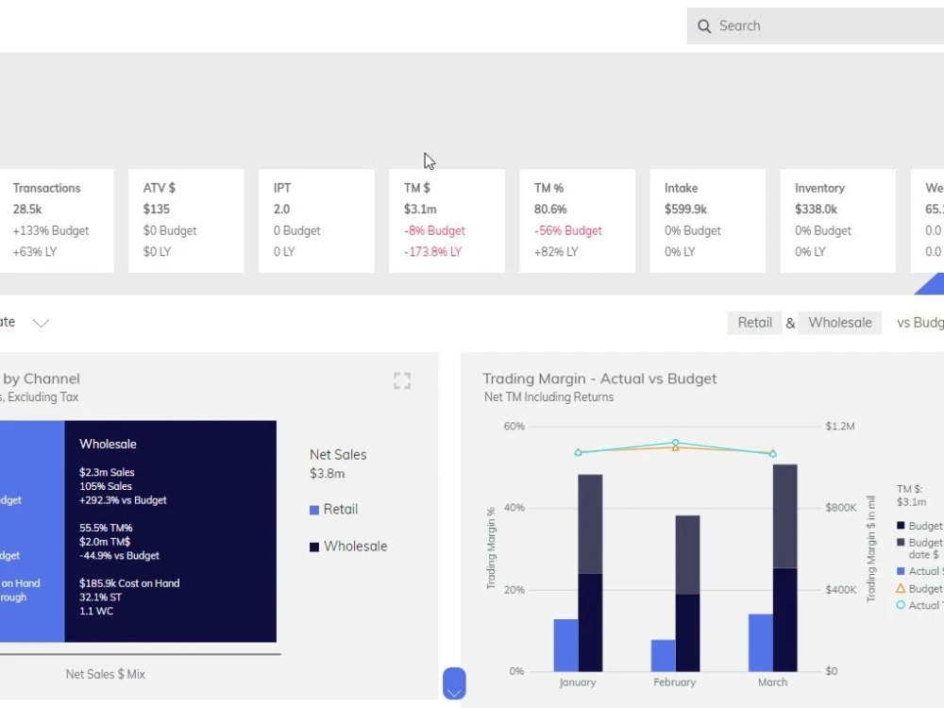Toggle the Retail filter button
The image size is (944, 708).
point(754,323)
